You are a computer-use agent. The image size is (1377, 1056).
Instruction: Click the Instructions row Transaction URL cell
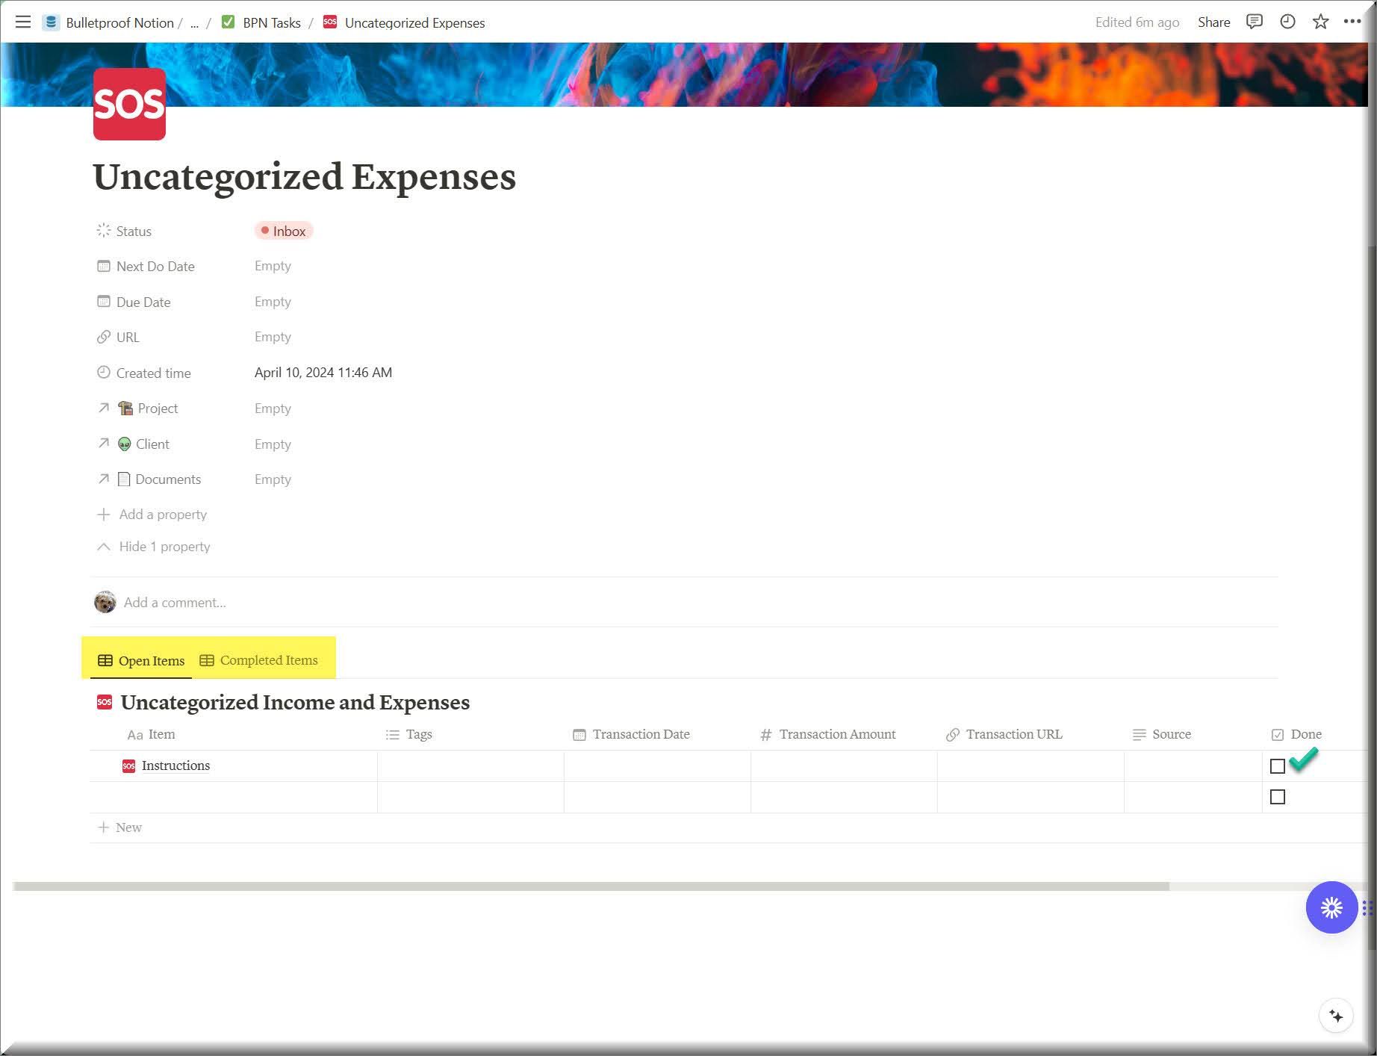coord(1031,766)
